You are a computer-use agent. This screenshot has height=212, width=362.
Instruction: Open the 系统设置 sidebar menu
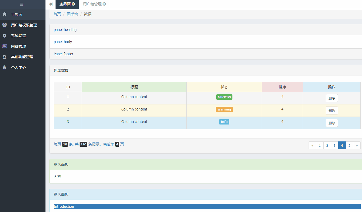click(19, 36)
